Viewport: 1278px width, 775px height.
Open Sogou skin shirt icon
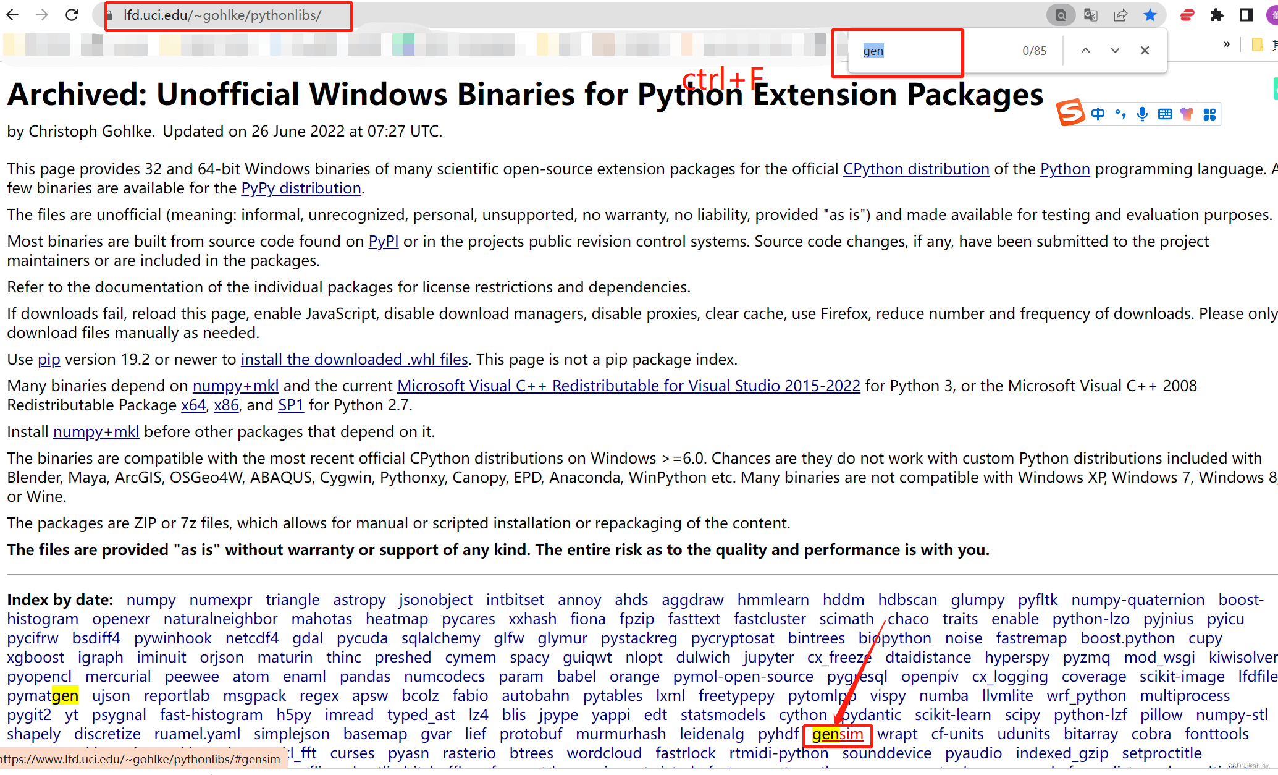[1187, 114]
